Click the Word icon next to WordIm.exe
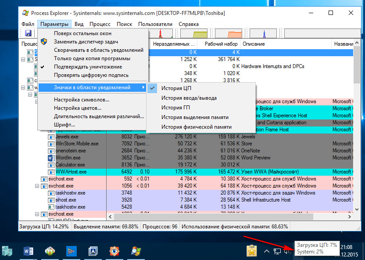365x260 pixels. pyautogui.click(x=51, y=158)
